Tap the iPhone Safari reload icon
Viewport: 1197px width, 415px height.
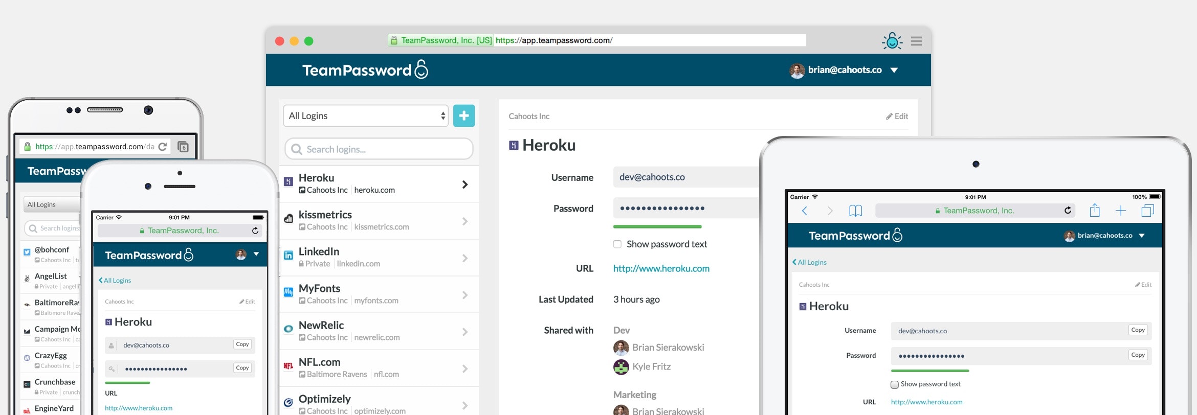[255, 230]
